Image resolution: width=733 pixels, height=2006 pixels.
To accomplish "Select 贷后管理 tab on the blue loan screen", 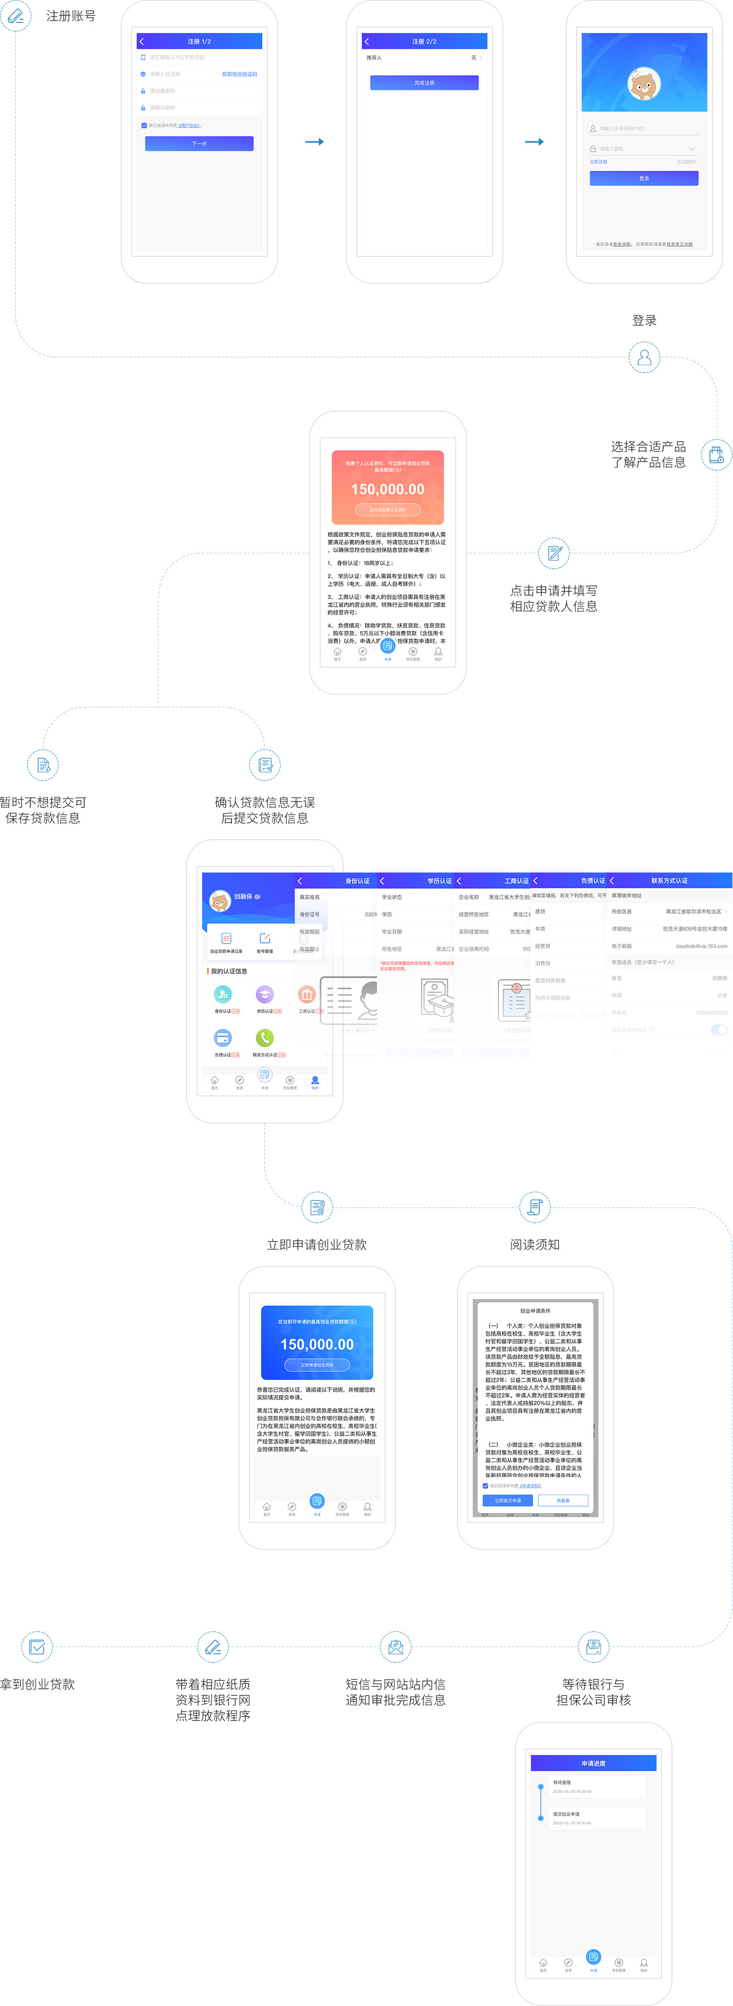I will click(342, 1509).
